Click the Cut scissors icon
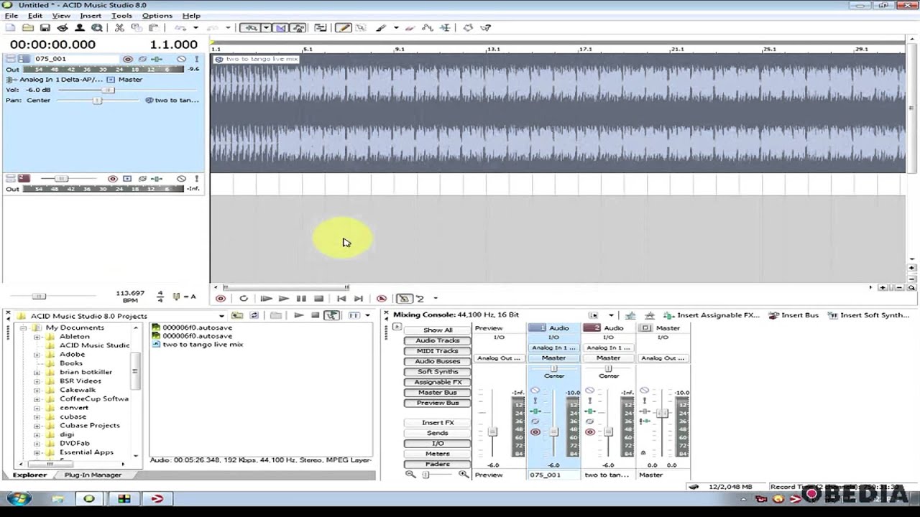This screenshot has width=920, height=517. tap(119, 28)
